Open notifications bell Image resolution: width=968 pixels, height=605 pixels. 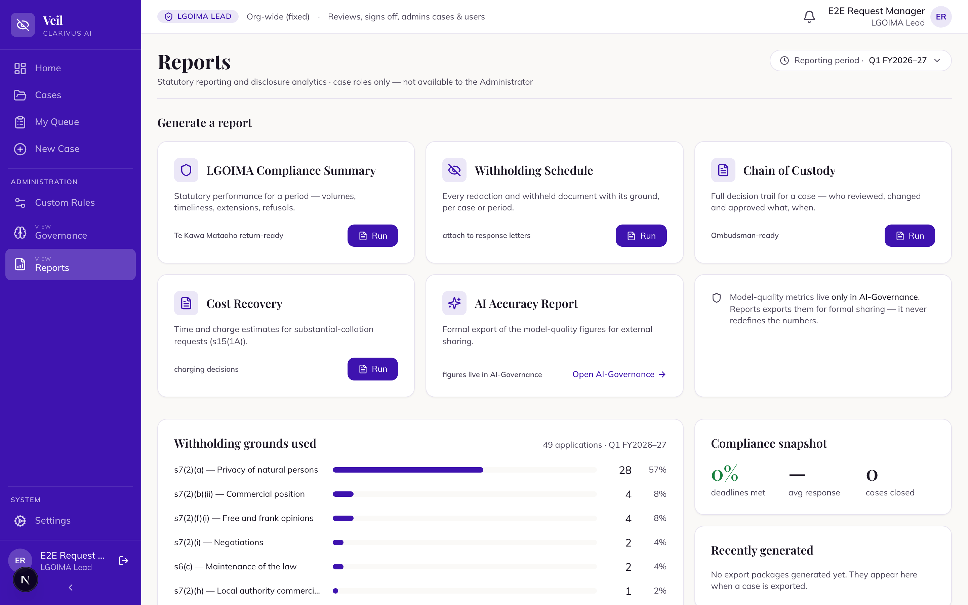tap(809, 17)
